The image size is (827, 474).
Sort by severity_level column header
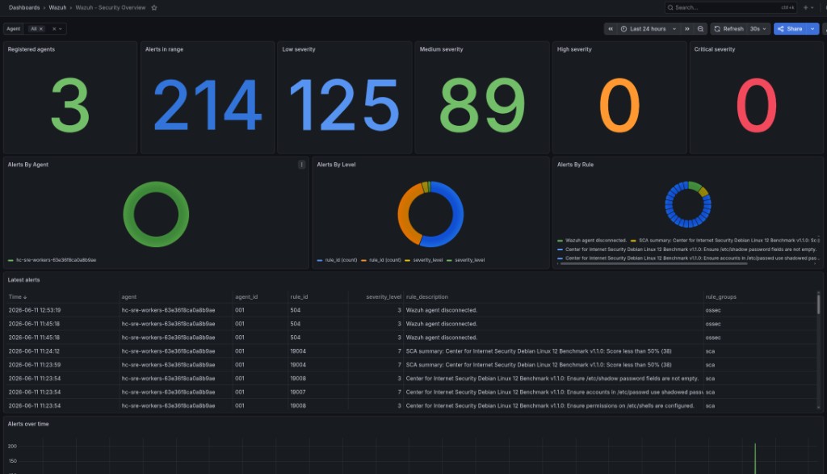(384, 297)
